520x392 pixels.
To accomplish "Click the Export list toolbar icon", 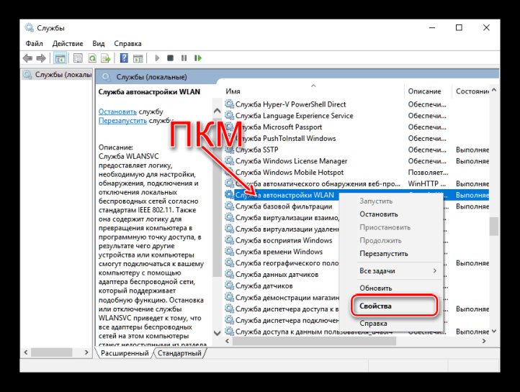I will tap(106, 58).
